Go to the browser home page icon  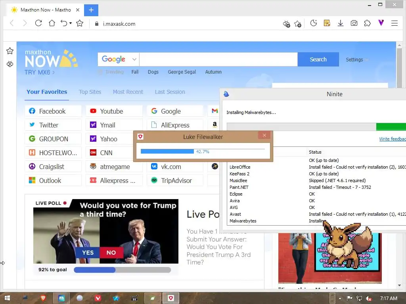point(52,23)
